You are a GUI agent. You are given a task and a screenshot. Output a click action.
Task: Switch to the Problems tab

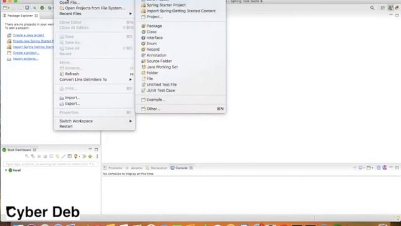click(113, 168)
